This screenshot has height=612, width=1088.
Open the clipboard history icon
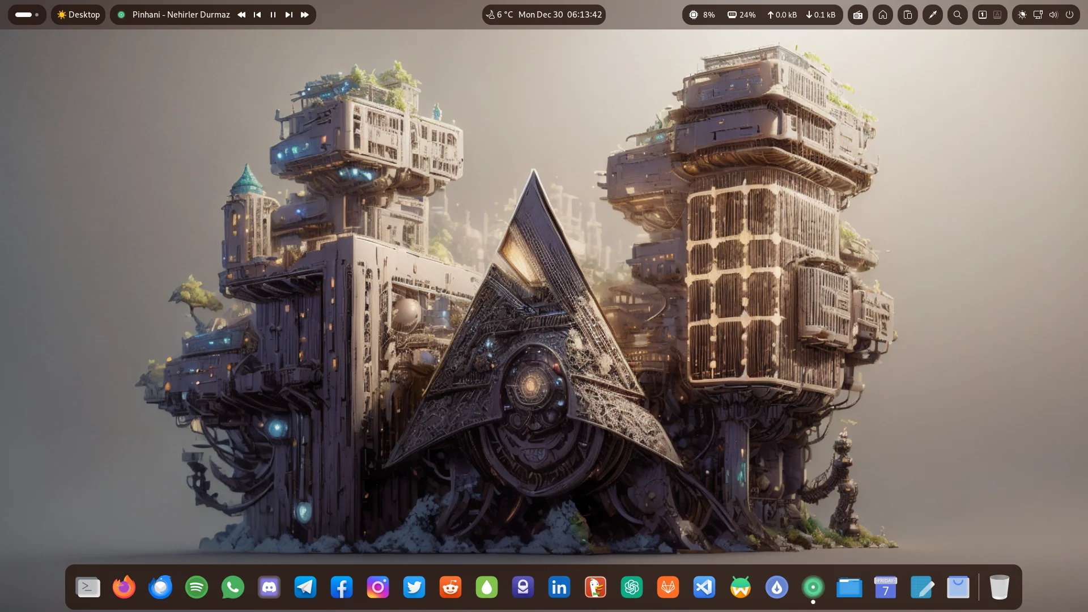pyautogui.click(x=908, y=15)
